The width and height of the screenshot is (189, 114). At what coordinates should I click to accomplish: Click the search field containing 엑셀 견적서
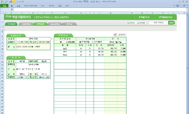click(159, 23)
